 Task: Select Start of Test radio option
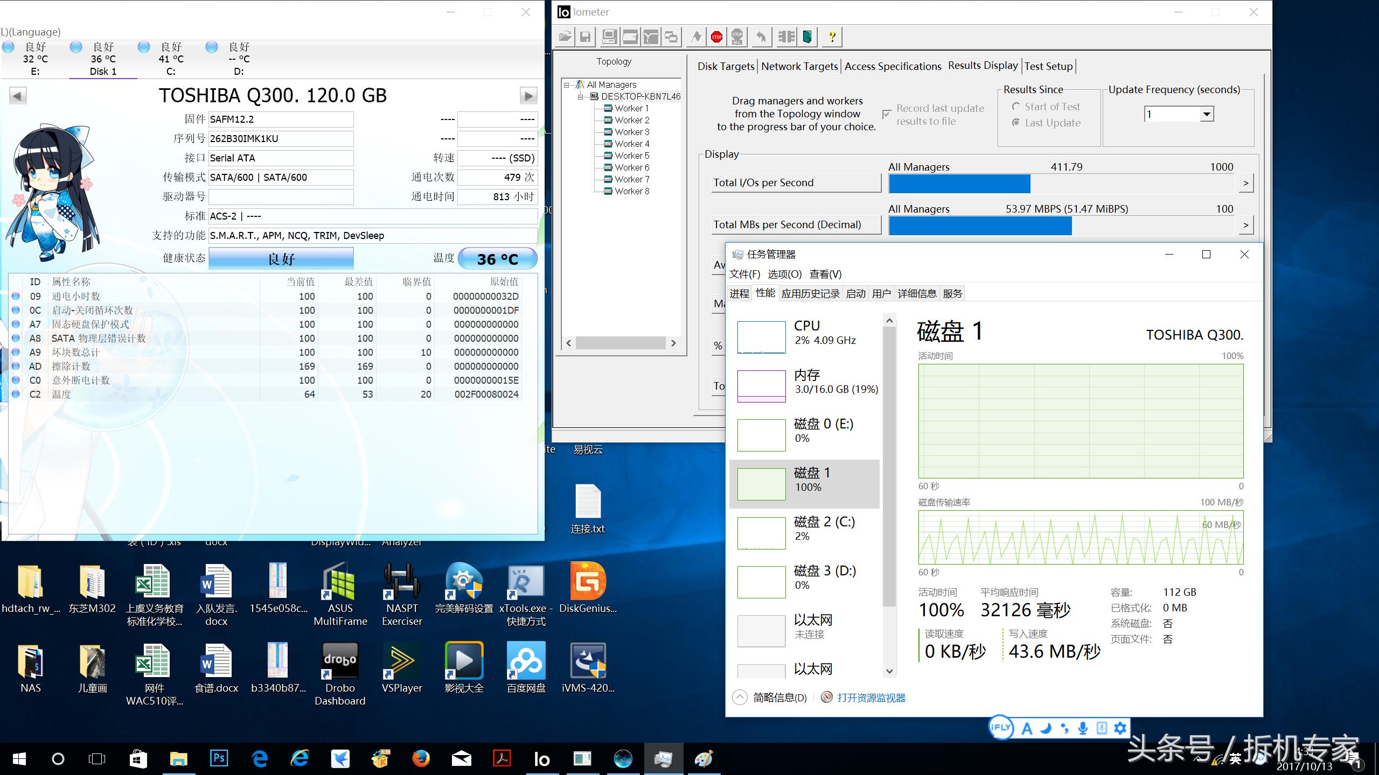click(x=1016, y=107)
